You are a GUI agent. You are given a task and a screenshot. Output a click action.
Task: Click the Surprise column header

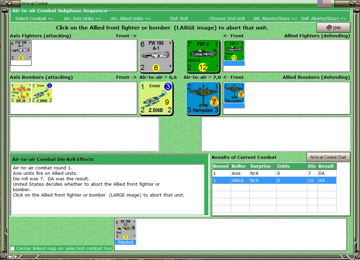[x=263, y=166]
